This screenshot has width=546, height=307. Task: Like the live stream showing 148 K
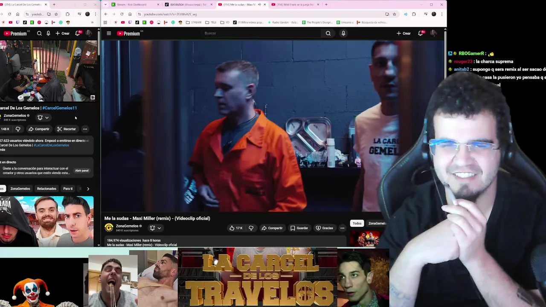5,129
